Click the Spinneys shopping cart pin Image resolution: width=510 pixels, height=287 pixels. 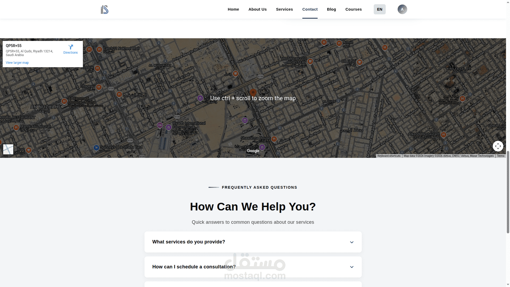(x=96, y=147)
